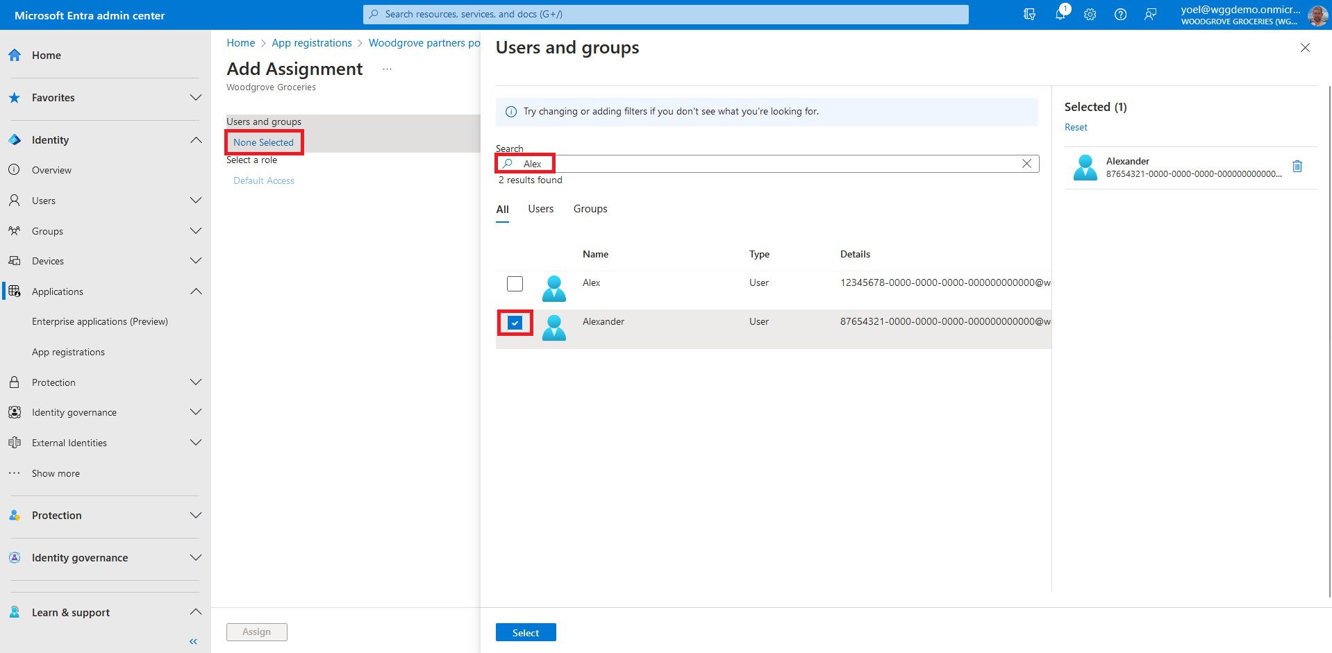
Task: Collapse the sidebar with double-chevron icon
Action: (x=193, y=641)
